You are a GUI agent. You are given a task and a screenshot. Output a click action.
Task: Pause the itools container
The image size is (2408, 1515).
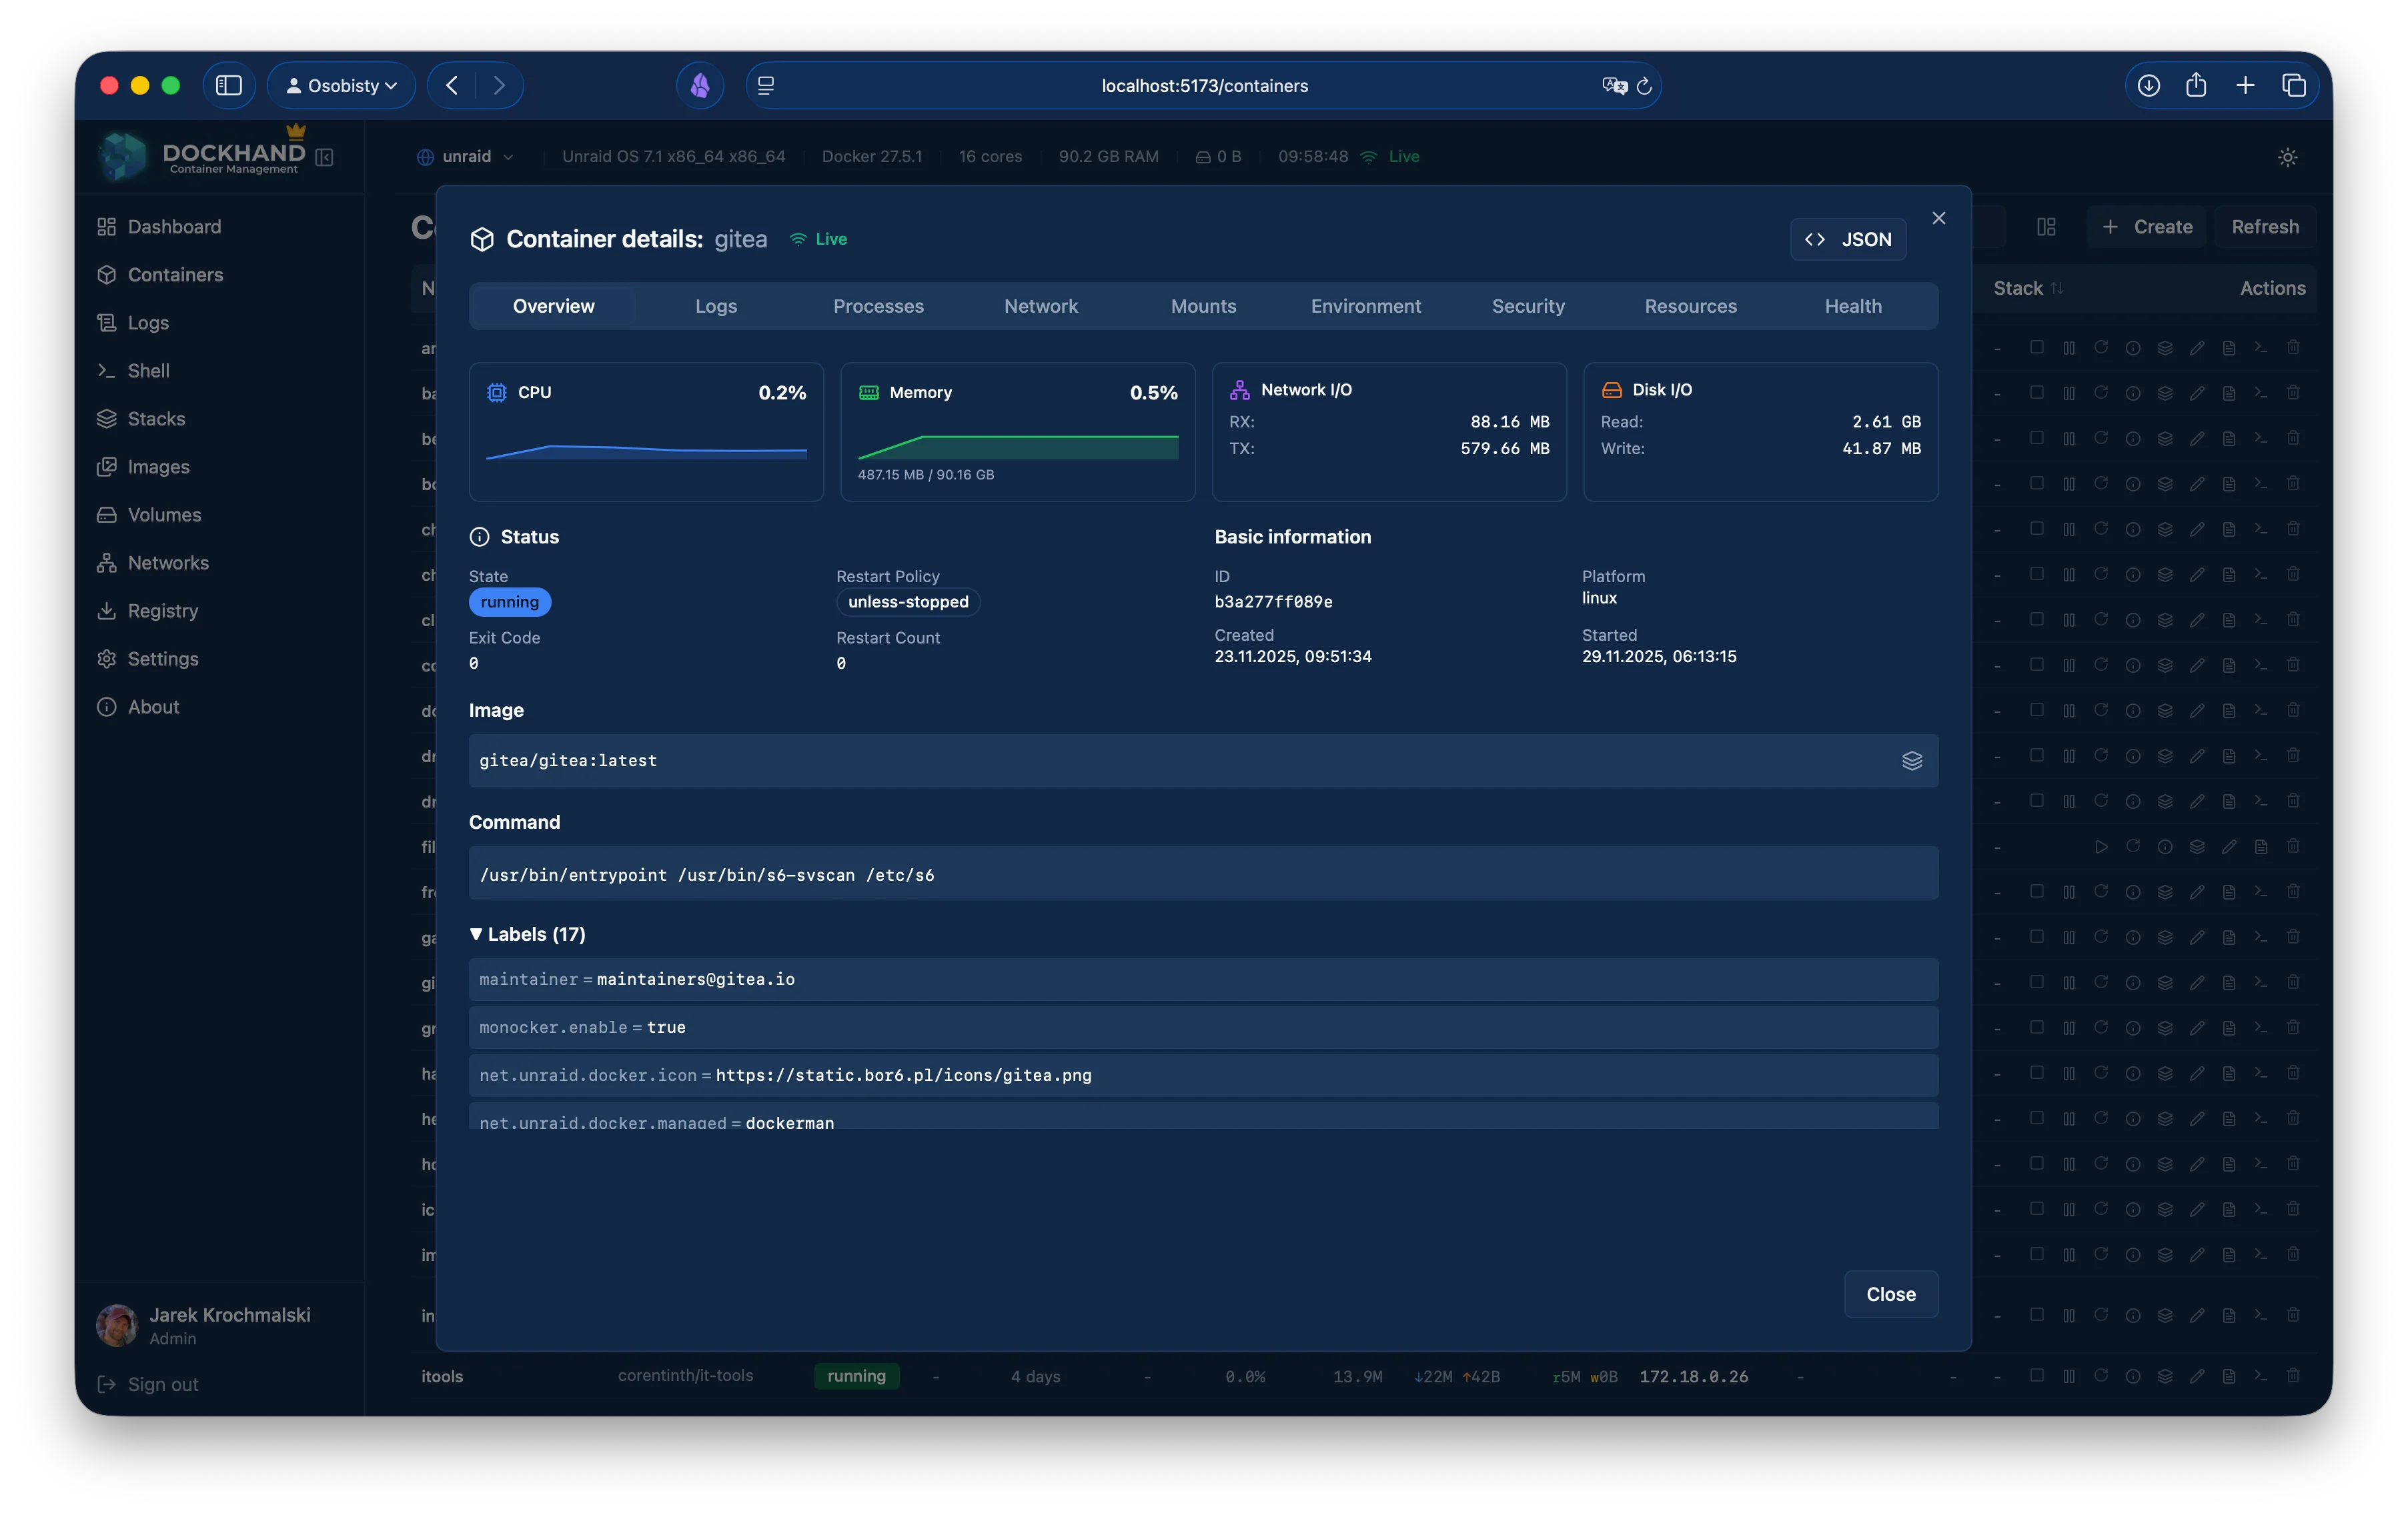(x=2069, y=1376)
